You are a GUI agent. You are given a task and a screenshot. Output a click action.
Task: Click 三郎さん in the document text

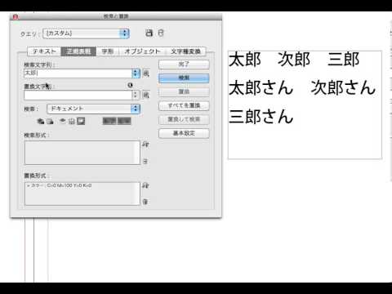pyautogui.click(x=261, y=117)
